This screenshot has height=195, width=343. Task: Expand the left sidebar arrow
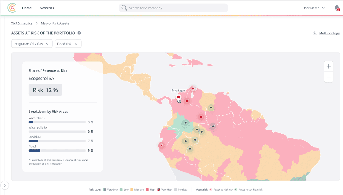pos(5,186)
